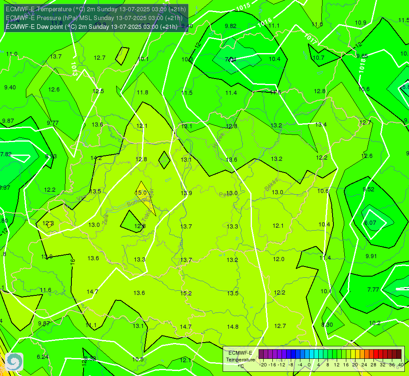
Task: Click the 12.0 temperature value
Action: click(x=279, y=259)
